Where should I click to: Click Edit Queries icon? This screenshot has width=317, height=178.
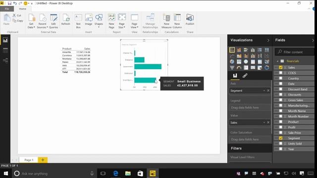click(x=53, y=21)
